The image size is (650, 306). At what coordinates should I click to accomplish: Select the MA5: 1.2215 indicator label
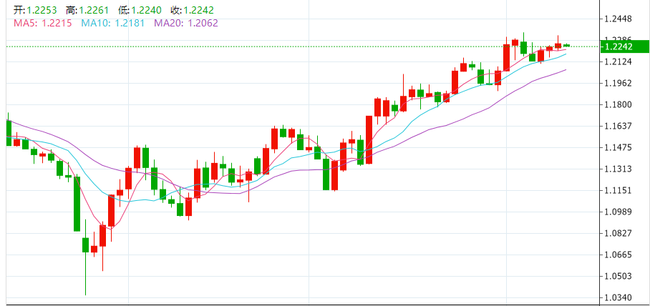pos(43,23)
